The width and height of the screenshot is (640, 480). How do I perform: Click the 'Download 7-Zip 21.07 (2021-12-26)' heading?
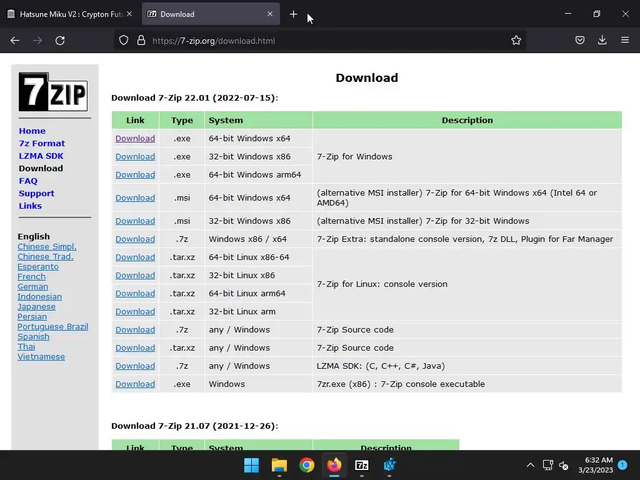coord(195,426)
